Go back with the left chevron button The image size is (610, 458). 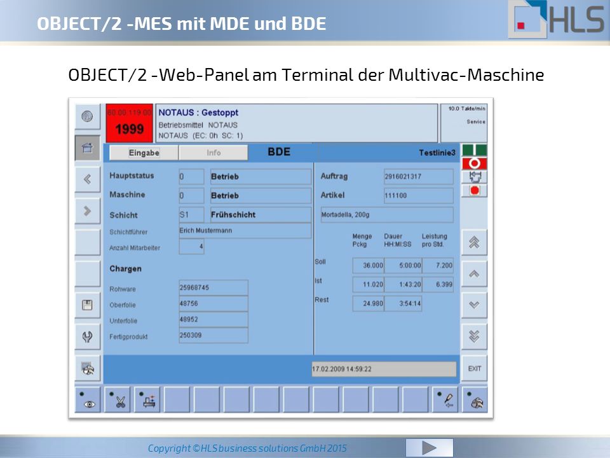[88, 179]
